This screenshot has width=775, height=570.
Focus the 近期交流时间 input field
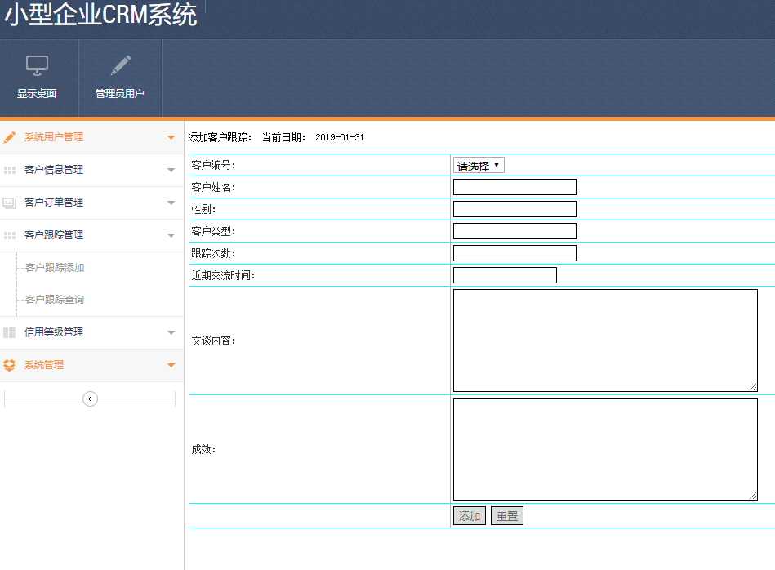point(505,275)
